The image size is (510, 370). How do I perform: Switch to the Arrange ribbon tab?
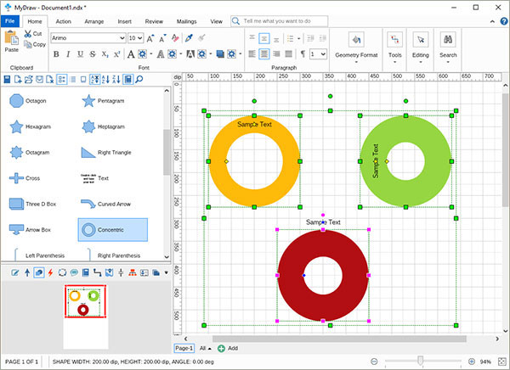pos(93,20)
